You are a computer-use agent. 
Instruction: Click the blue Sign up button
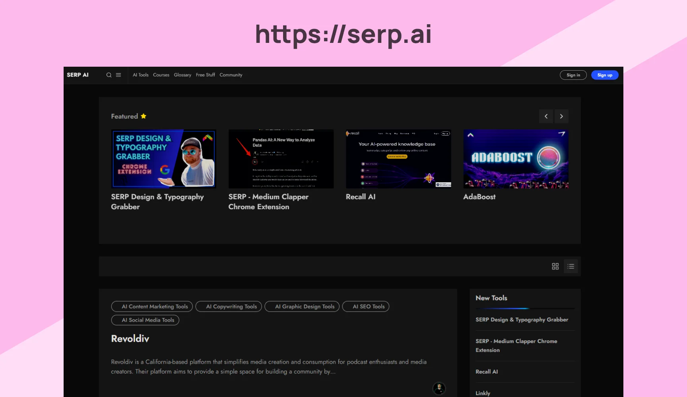click(x=604, y=75)
